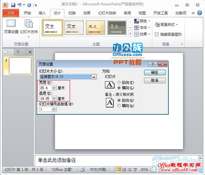Screen dimensions: 205x175
Task: Open the 背景 group dialog launcher
Action: pyautogui.click(x=182, y=44)
